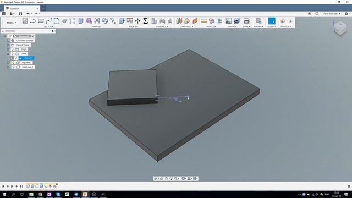Image resolution: width=352 pixels, height=198 pixels.
Task: Toggle visibility bulb of Small plate:1
Action: [13, 67]
